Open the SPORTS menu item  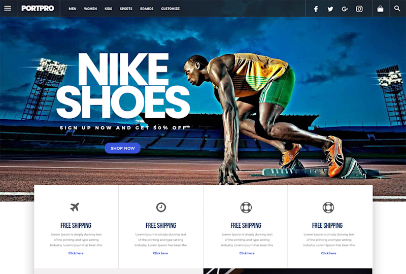[126, 9]
